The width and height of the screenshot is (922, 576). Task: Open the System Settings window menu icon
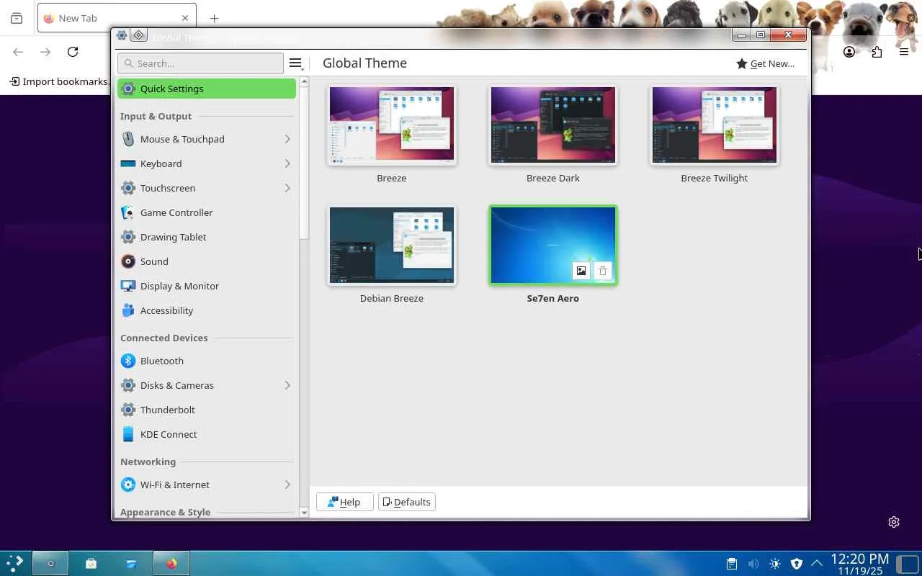(122, 35)
